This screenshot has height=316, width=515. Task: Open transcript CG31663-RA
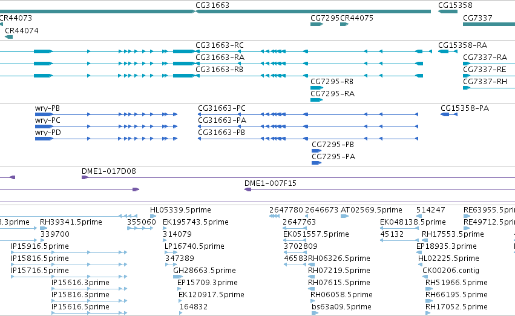click(x=220, y=57)
